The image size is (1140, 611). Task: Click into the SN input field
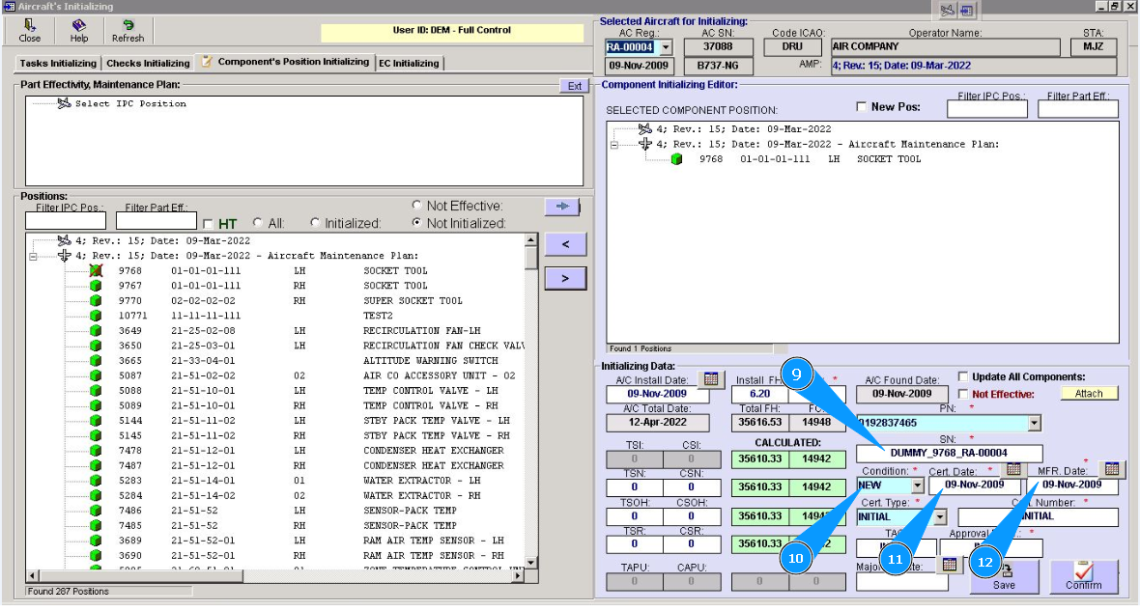(x=950, y=454)
